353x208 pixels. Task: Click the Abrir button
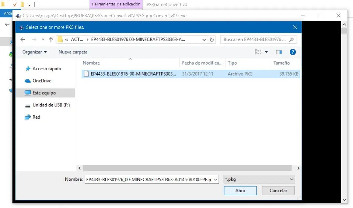[x=240, y=190]
